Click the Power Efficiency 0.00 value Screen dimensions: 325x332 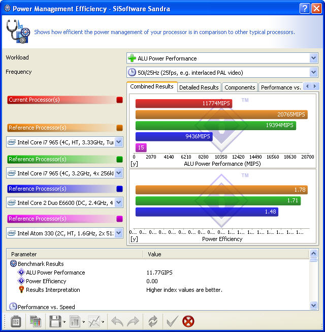pos(152,281)
